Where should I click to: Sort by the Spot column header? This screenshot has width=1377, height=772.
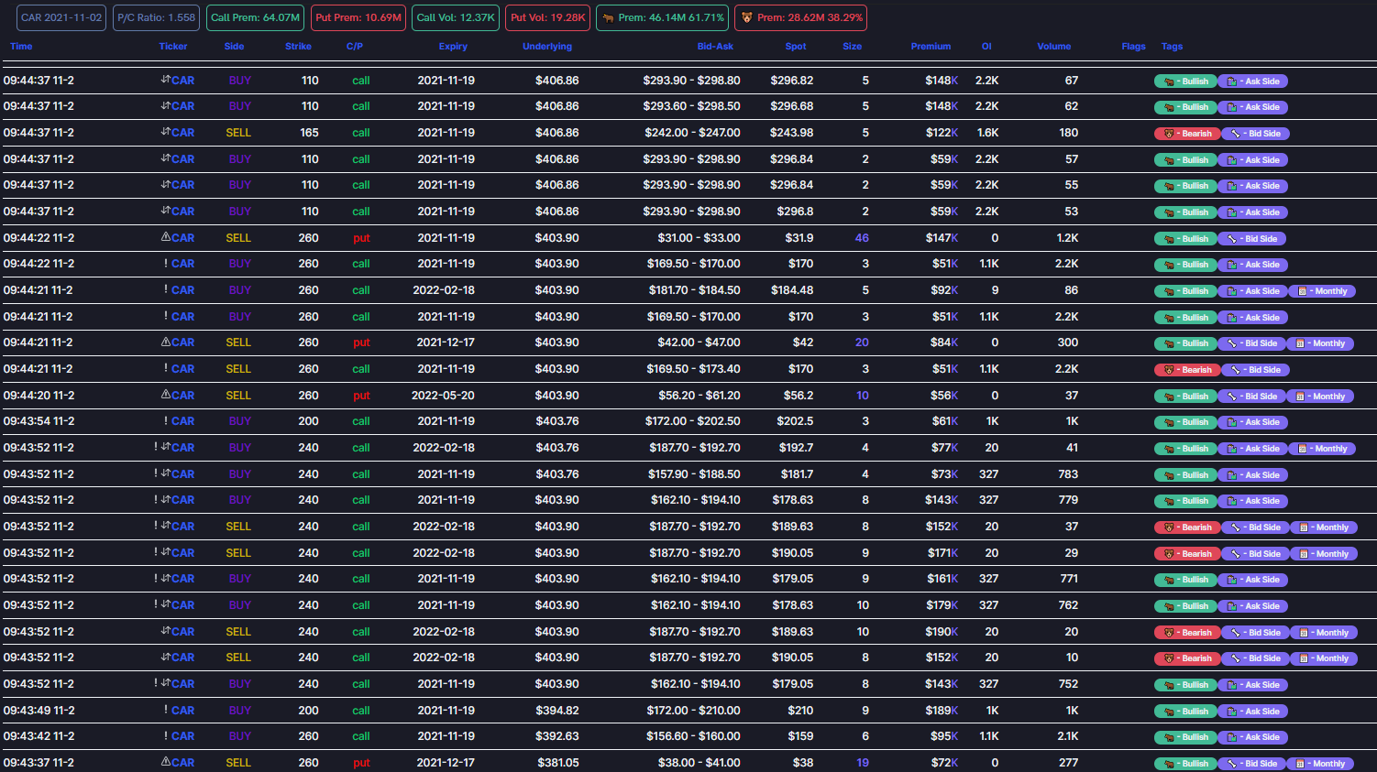pyautogui.click(x=796, y=46)
